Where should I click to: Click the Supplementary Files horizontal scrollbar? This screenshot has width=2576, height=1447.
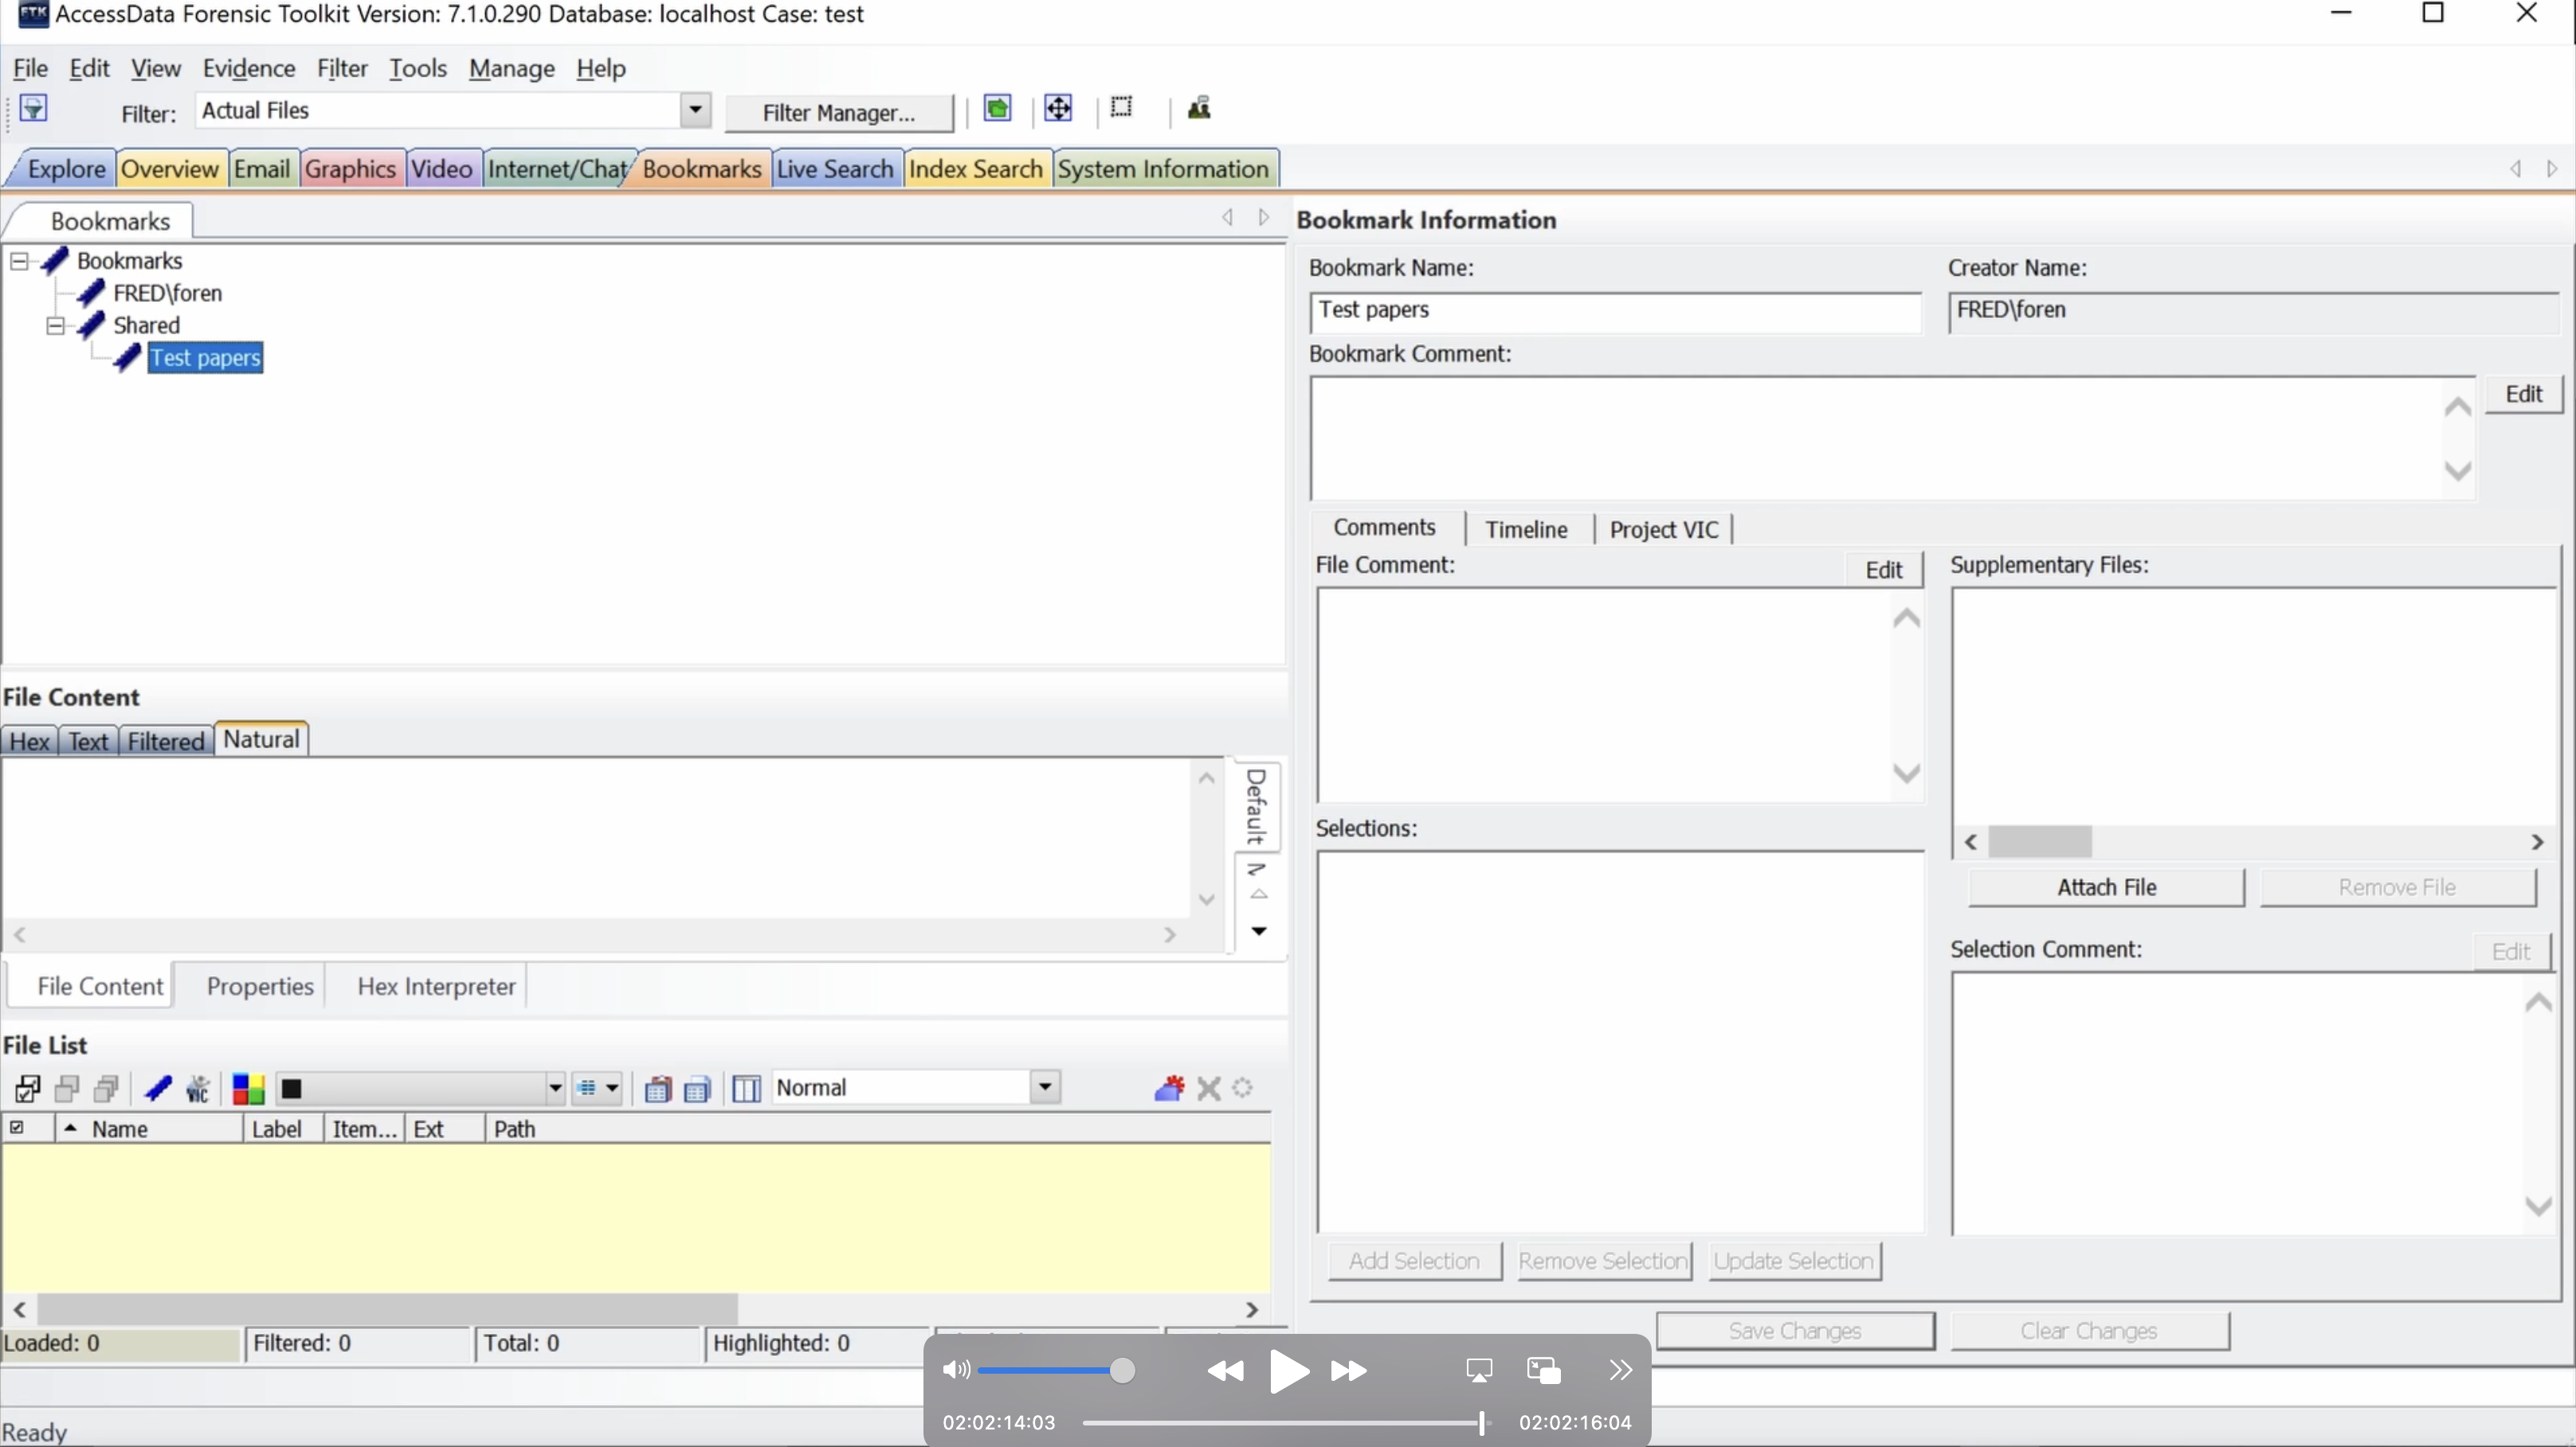pos(2254,842)
